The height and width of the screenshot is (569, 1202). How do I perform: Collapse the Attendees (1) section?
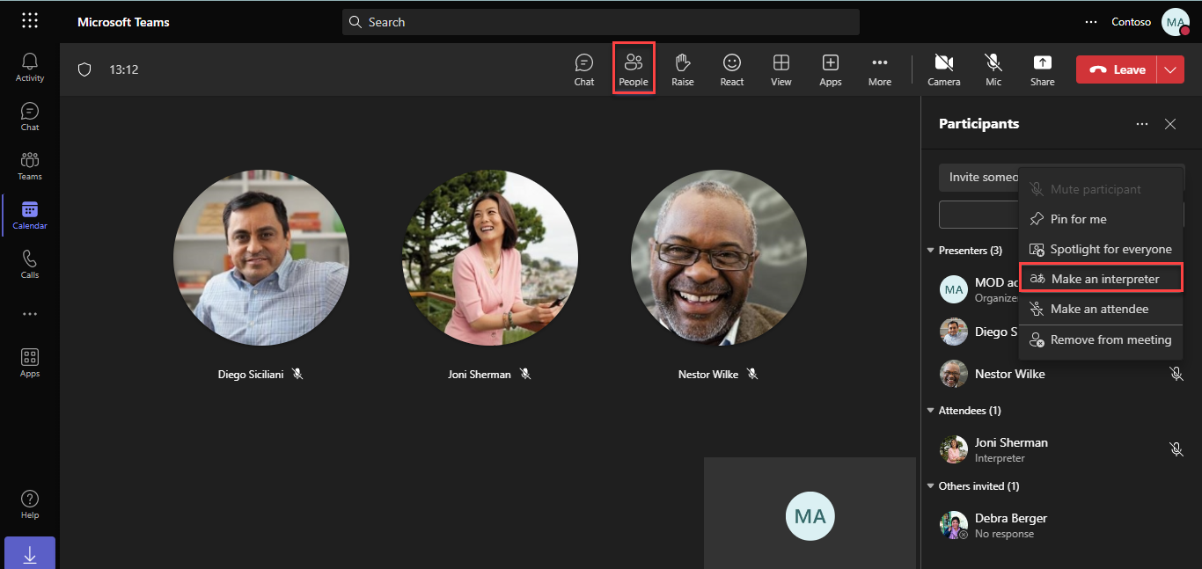931,410
